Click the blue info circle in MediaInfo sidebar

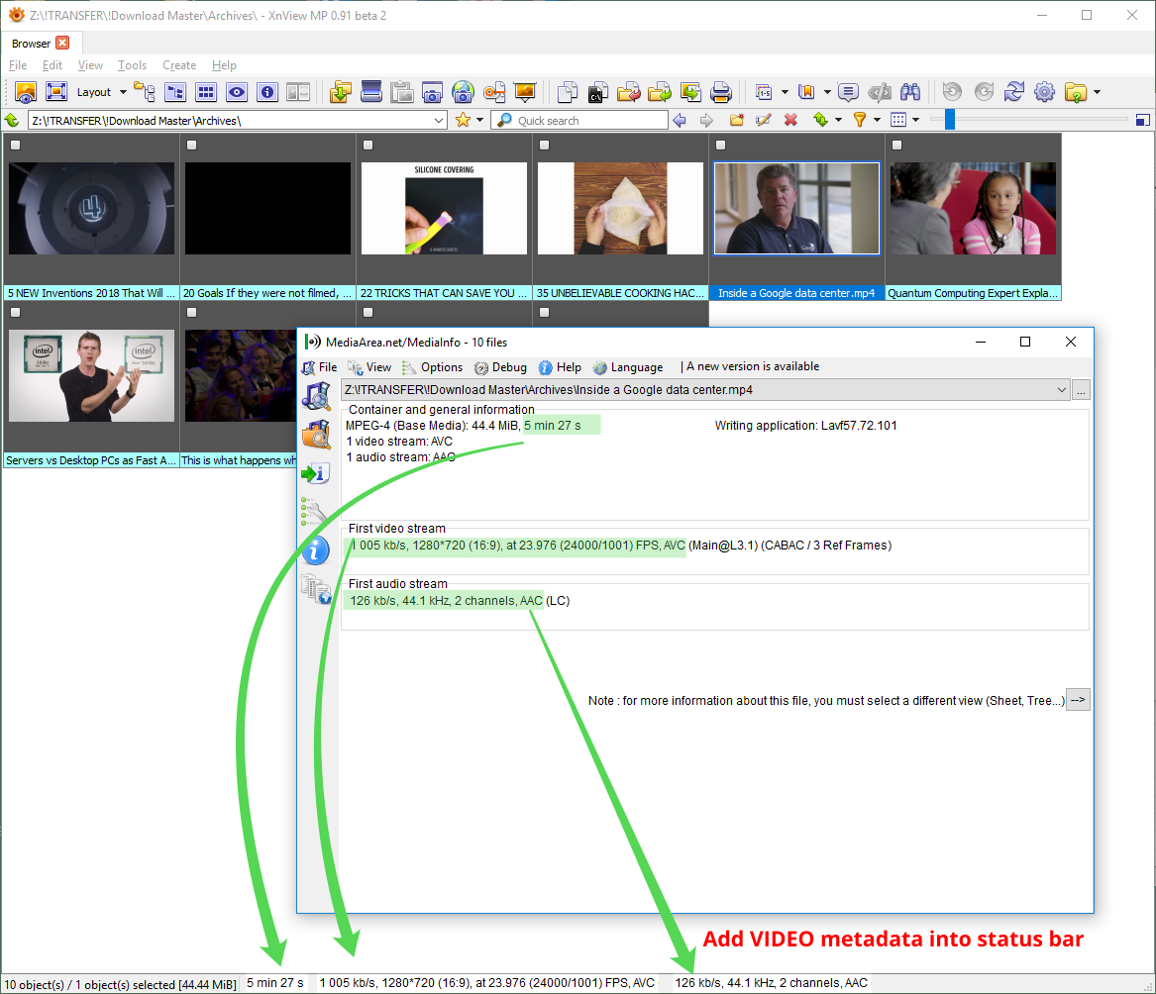[x=316, y=550]
